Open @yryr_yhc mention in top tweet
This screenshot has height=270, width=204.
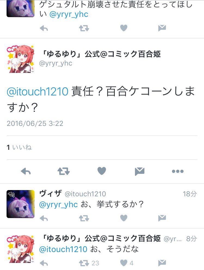(69, 14)
